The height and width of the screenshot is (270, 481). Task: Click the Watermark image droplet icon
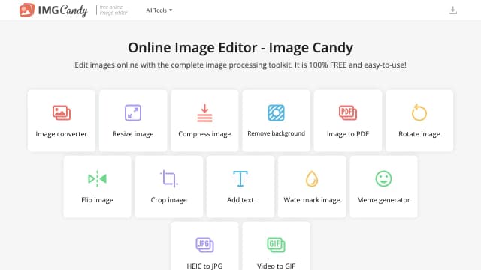click(x=312, y=178)
